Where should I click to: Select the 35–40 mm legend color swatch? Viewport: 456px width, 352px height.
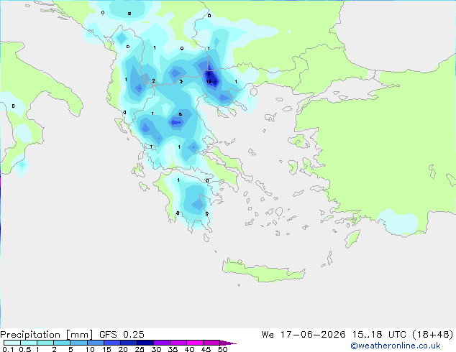click(x=178, y=343)
